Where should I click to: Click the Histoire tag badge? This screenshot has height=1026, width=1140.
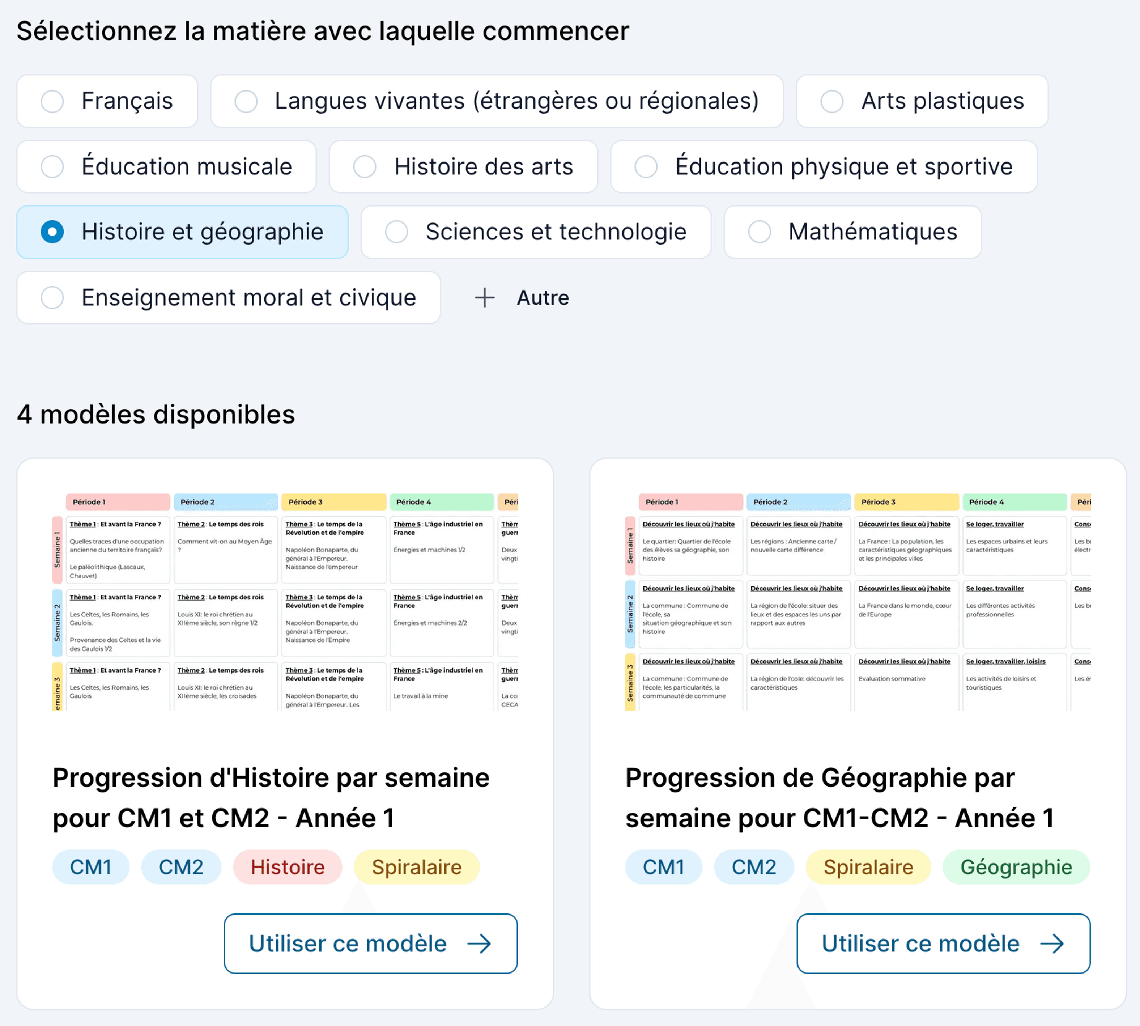coord(288,867)
